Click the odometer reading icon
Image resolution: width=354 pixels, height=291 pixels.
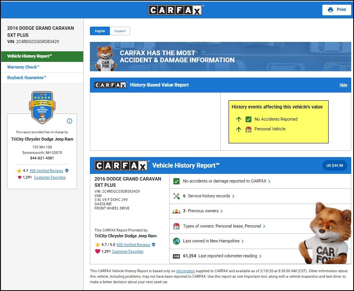coord(176,256)
